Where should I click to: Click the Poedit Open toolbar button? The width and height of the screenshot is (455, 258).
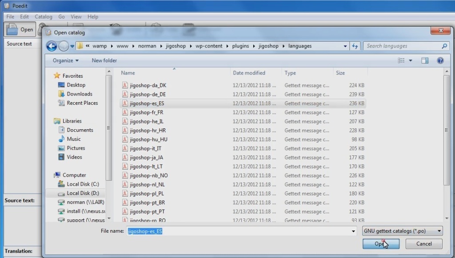coord(20,30)
